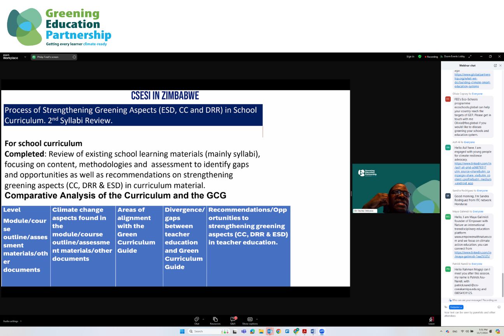Open Maya Galimidi's LinkedIn link
Viewport: 504px width, 336px height.
(x=473, y=255)
